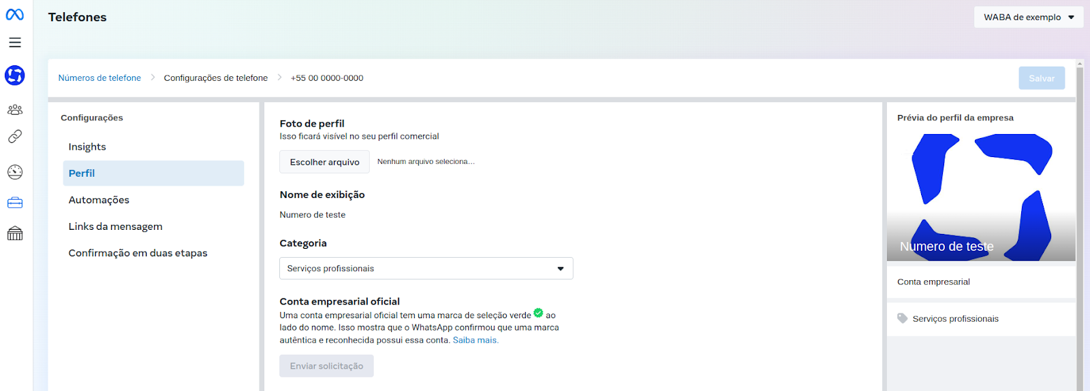Screen dimensions: 1090x391
Task: Open the people group icon in sidebar
Action: click(15, 109)
